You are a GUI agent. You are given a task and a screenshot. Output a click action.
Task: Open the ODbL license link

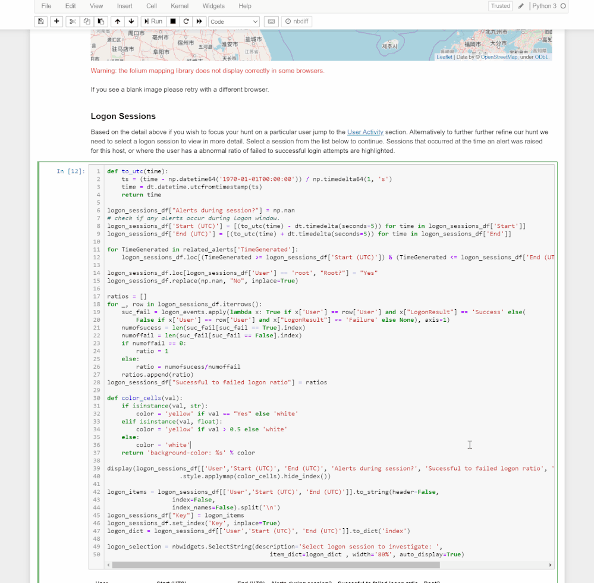point(541,57)
